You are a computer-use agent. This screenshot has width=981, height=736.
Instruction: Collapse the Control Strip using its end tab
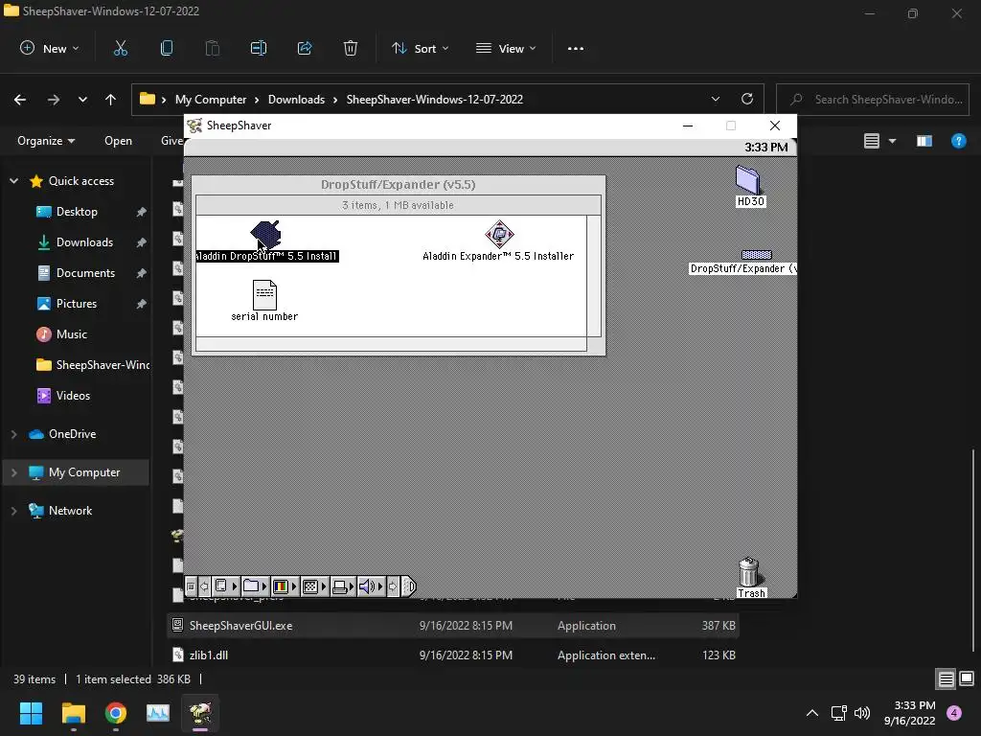tap(408, 586)
